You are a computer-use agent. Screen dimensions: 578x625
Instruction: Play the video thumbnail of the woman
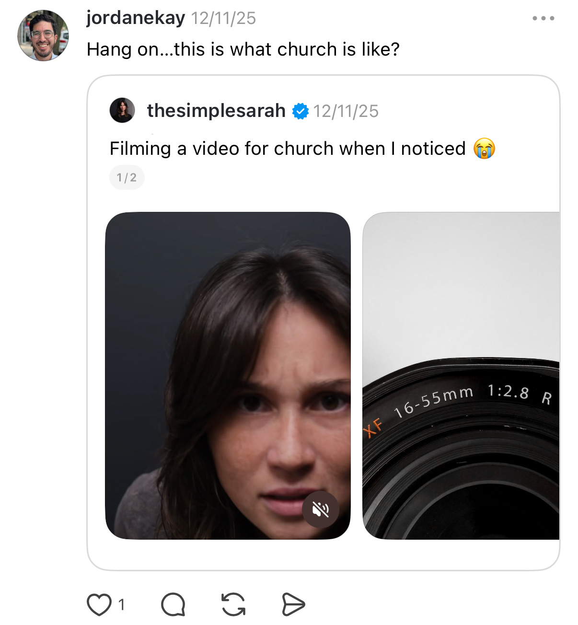[228, 374]
